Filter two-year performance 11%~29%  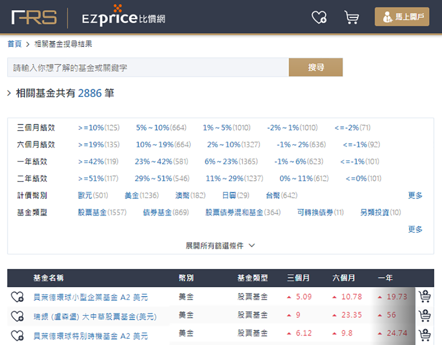(235, 179)
